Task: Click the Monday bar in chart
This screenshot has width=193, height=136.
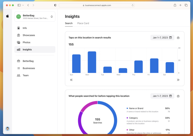Action: [92, 62]
